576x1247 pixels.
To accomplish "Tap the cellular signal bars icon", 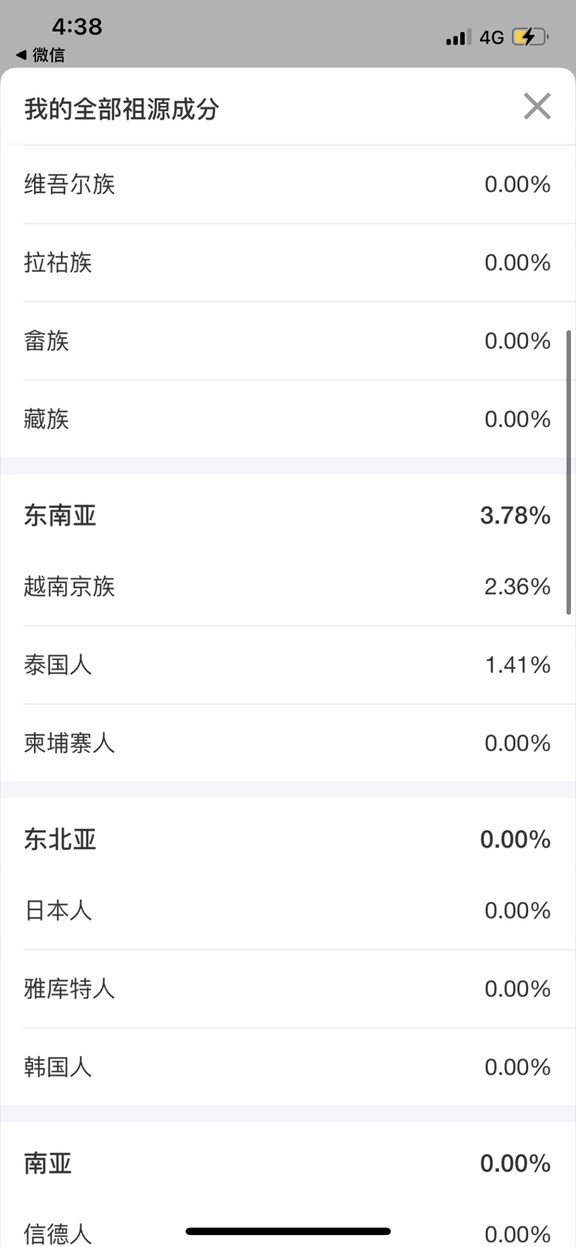I will click(458, 37).
